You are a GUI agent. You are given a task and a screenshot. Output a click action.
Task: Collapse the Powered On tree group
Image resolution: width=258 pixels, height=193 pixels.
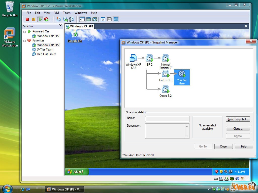(x=25, y=32)
